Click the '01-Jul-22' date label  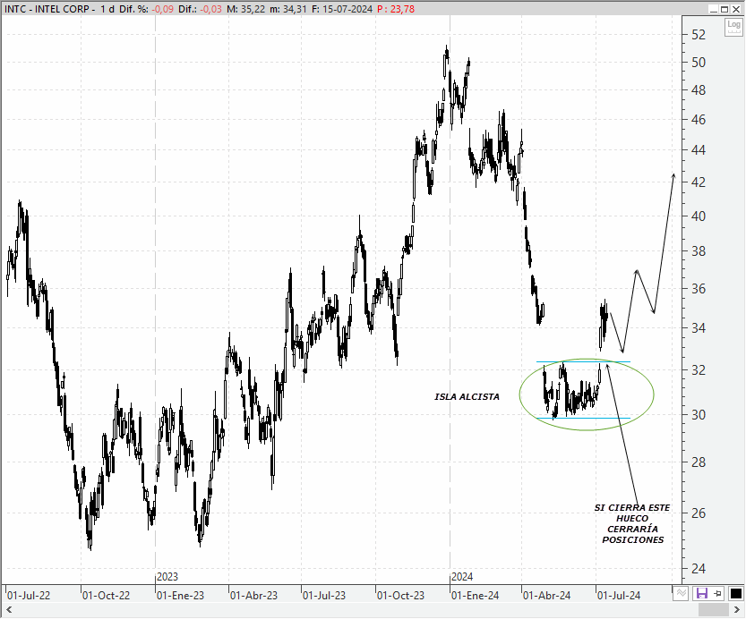(29, 595)
